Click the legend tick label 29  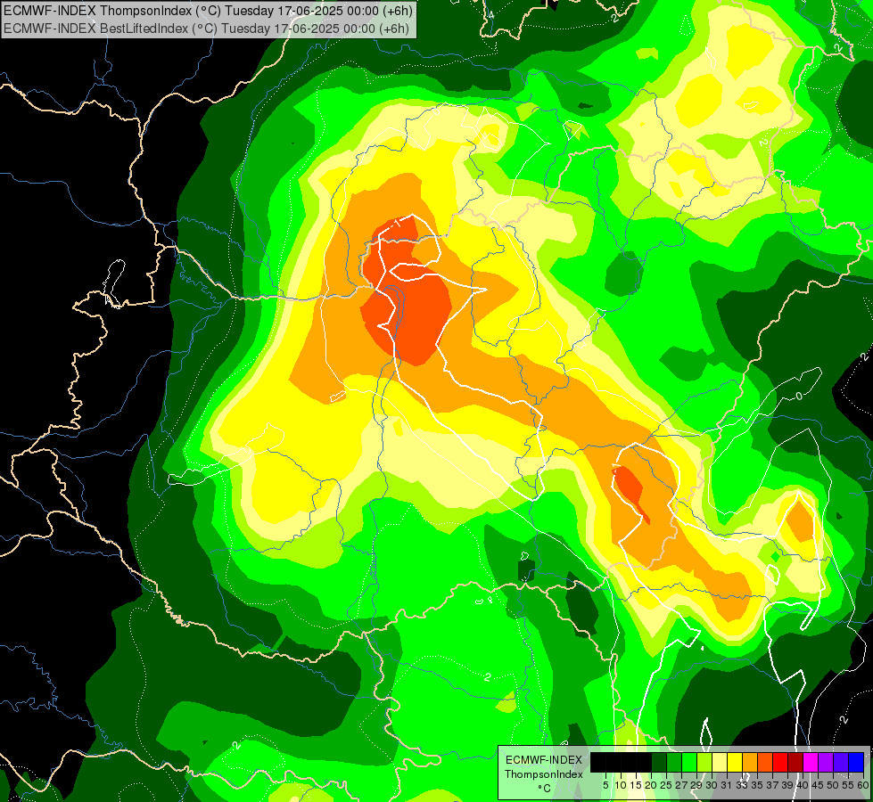click(697, 785)
